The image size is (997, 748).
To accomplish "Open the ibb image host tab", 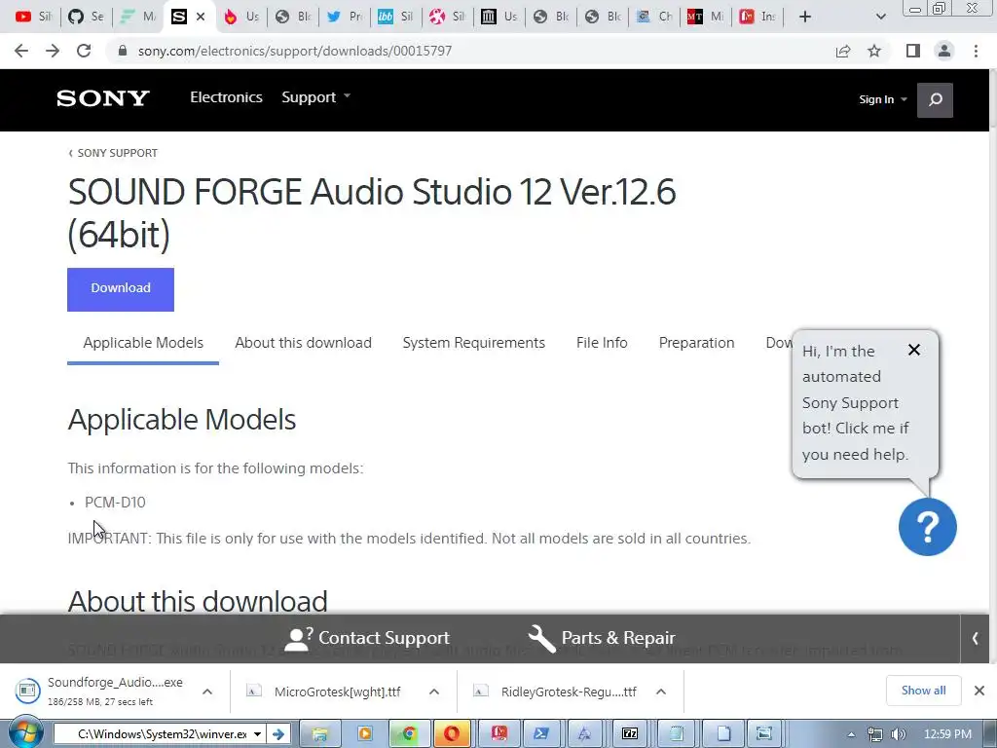I will pyautogui.click(x=395, y=17).
